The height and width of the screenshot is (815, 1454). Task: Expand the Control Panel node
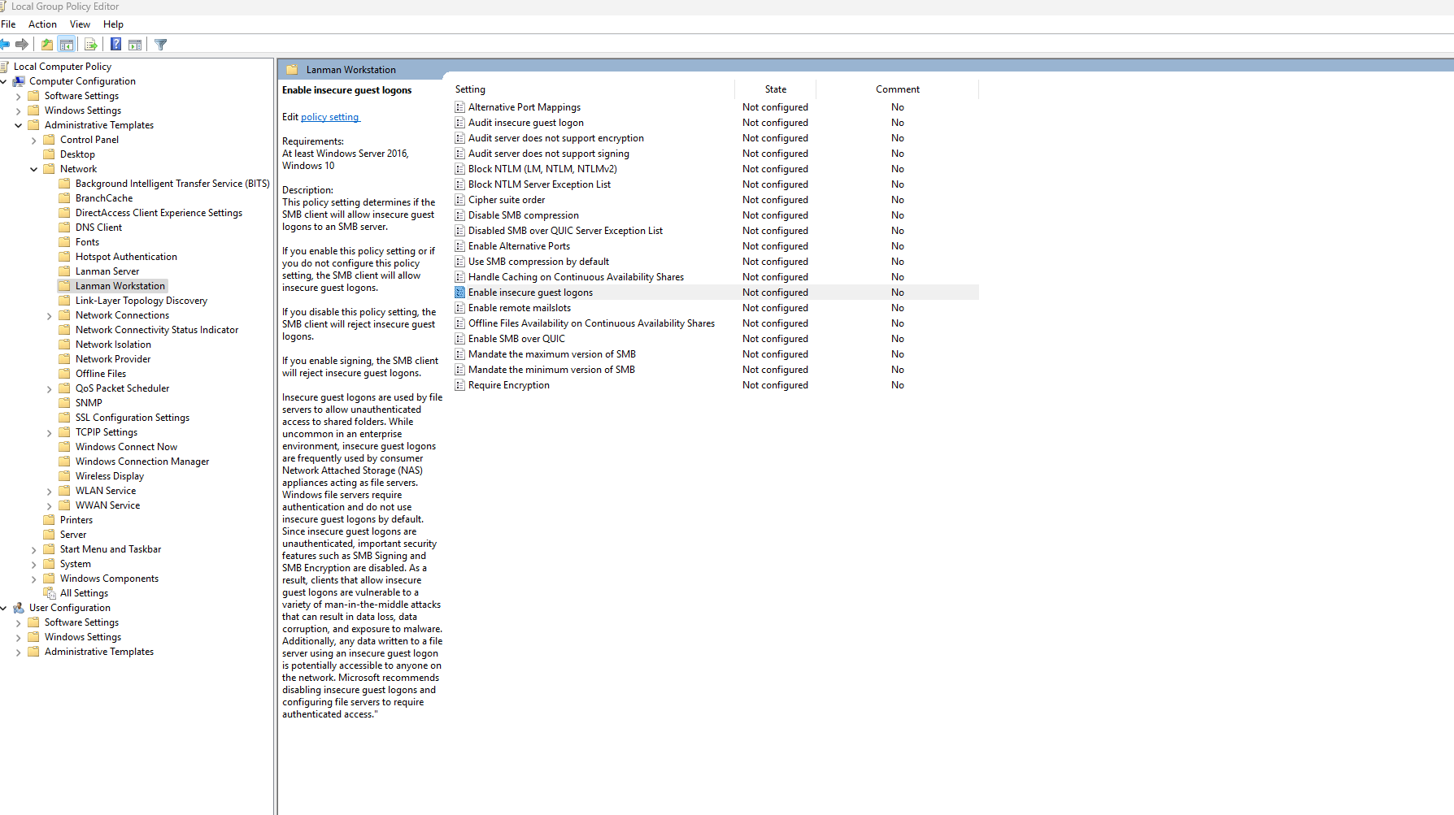tap(34, 140)
